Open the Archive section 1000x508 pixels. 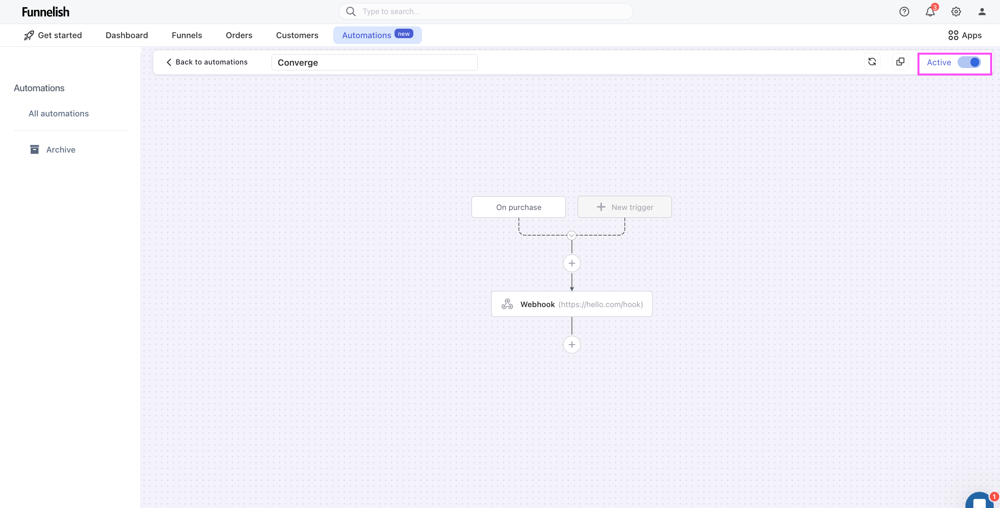coord(61,150)
